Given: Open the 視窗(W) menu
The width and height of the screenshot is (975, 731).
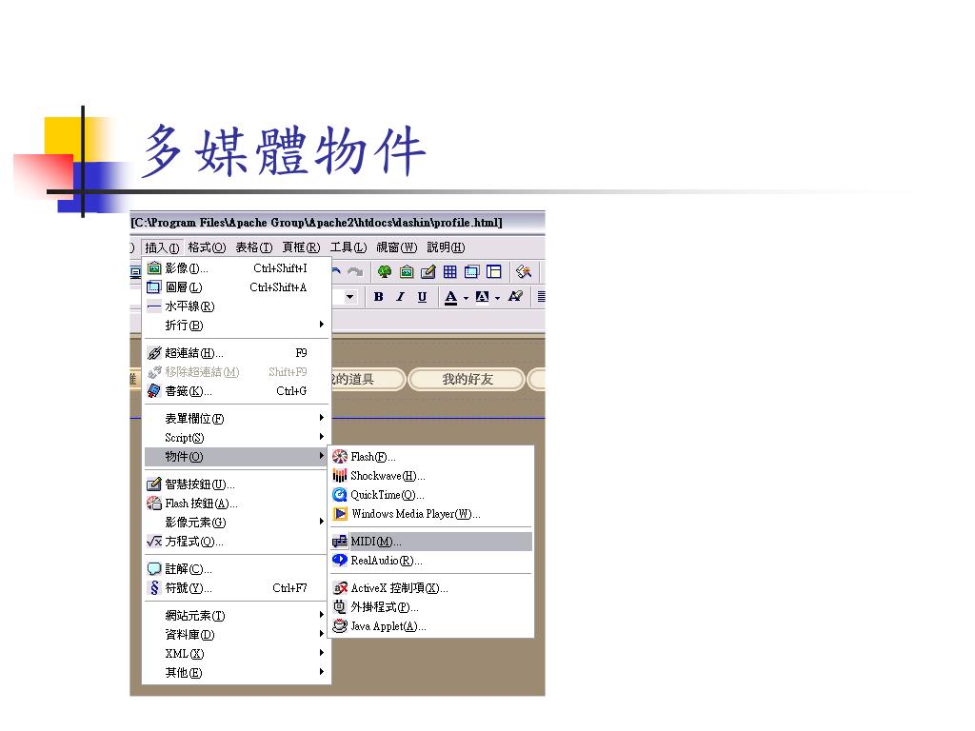Looking at the screenshot, I should [397, 247].
